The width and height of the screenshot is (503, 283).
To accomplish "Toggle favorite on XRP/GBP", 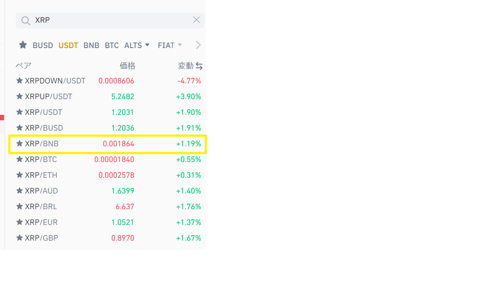I will pyautogui.click(x=19, y=238).
